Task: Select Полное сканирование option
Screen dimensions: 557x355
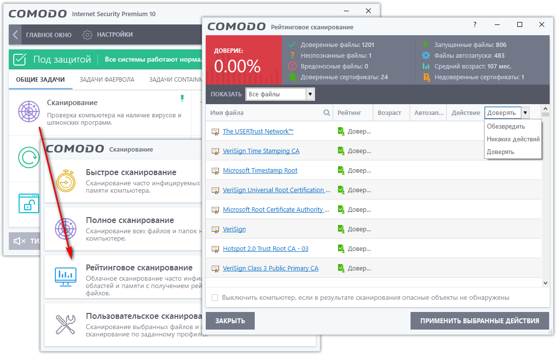Action: click(123, 229)
